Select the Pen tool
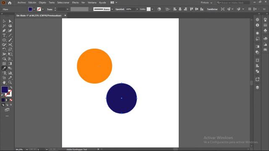Screen dimensions: 269x151 tap(4, 31)
